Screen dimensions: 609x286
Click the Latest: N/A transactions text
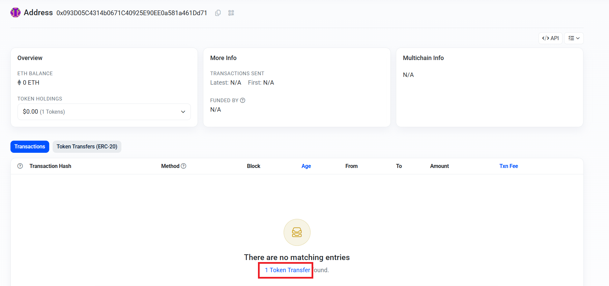[x=226, y=83]
